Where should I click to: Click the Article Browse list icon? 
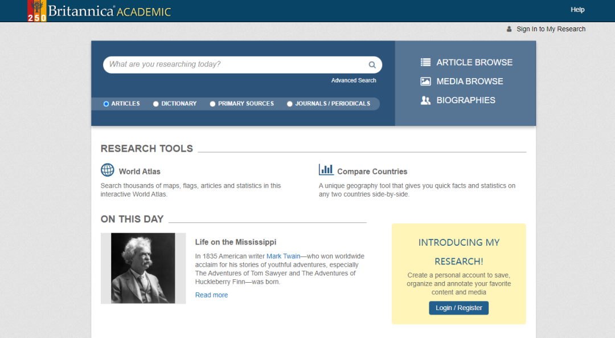(425, 63)
